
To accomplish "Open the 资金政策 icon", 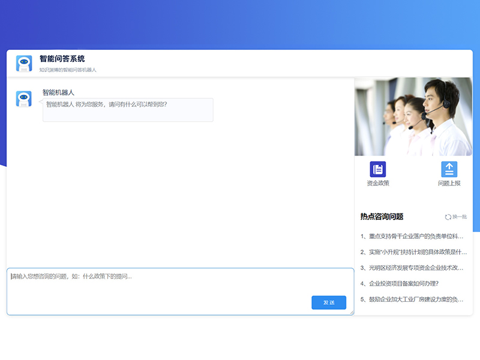I will [378, 169].
